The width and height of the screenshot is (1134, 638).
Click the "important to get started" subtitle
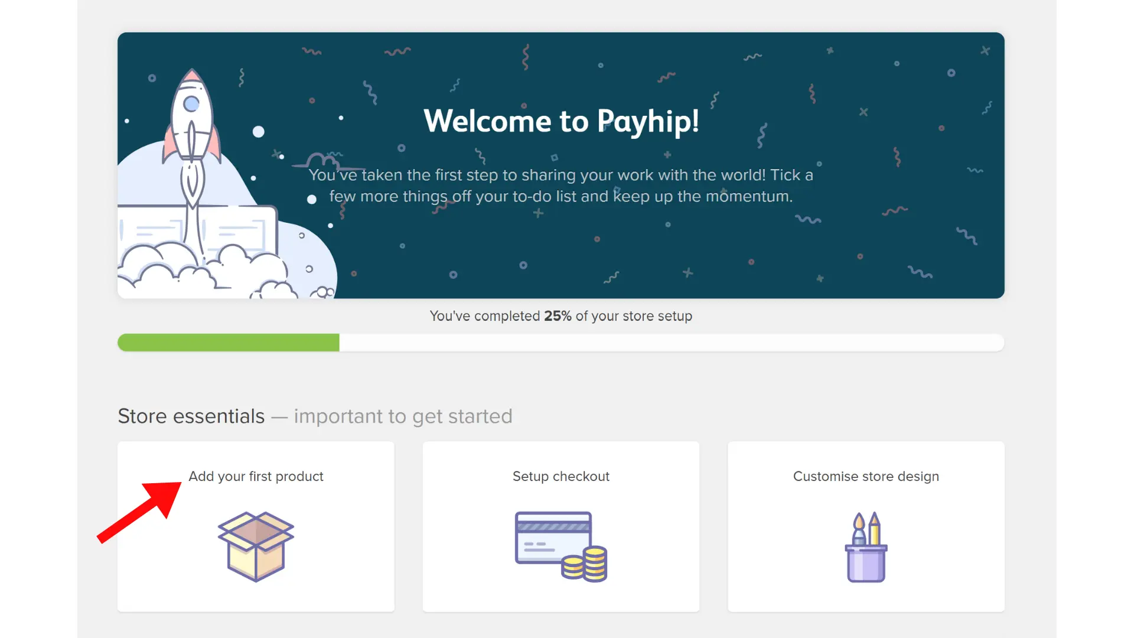click(403, 416)
